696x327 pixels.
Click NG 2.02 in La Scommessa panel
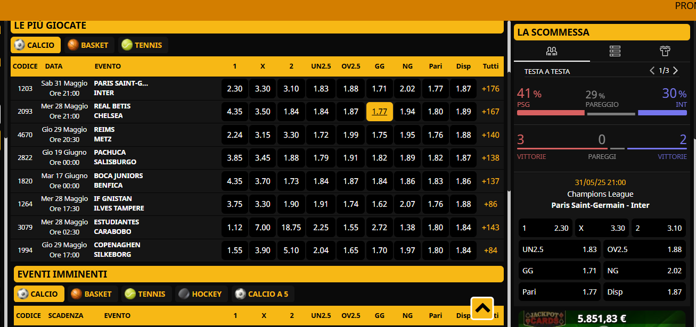tap(644, 271)
